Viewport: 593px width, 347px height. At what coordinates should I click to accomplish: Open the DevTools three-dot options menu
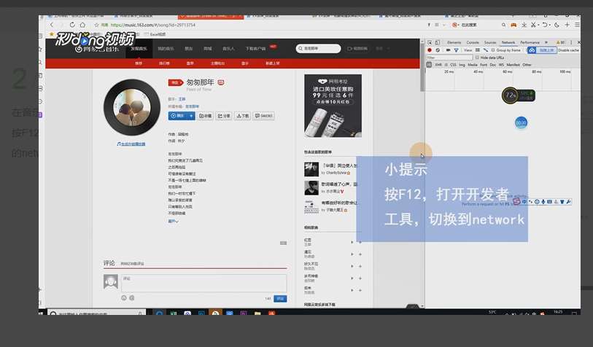[570, 42]
